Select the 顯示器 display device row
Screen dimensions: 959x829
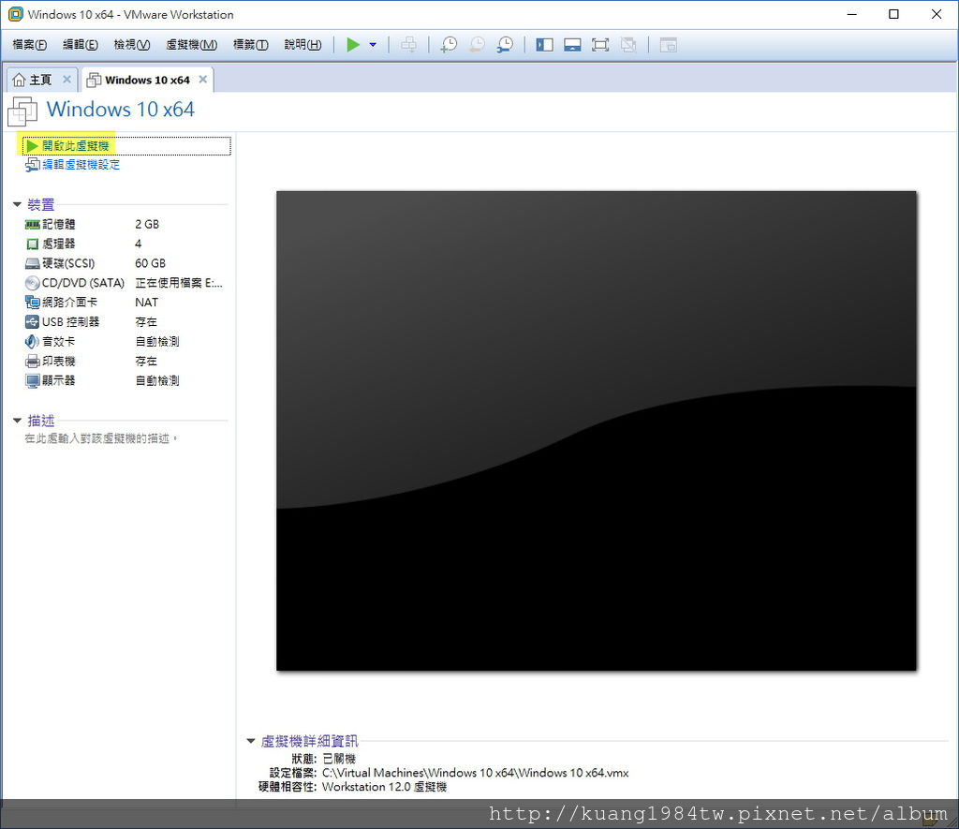[x=125, y=380]
